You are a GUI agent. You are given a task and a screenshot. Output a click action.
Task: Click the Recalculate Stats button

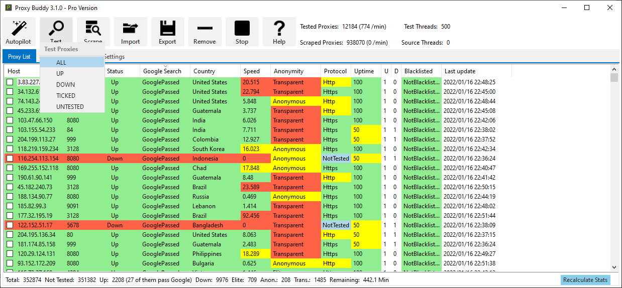coord(585,280)
